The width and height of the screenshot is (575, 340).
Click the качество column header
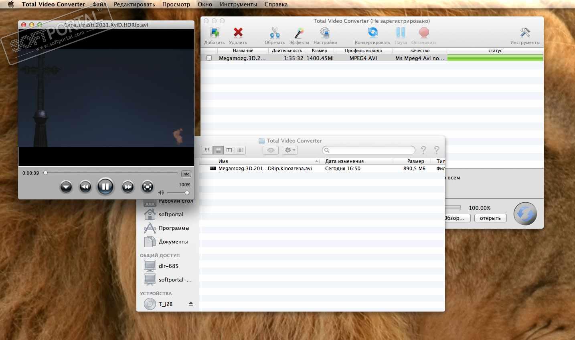pos(420,50)
